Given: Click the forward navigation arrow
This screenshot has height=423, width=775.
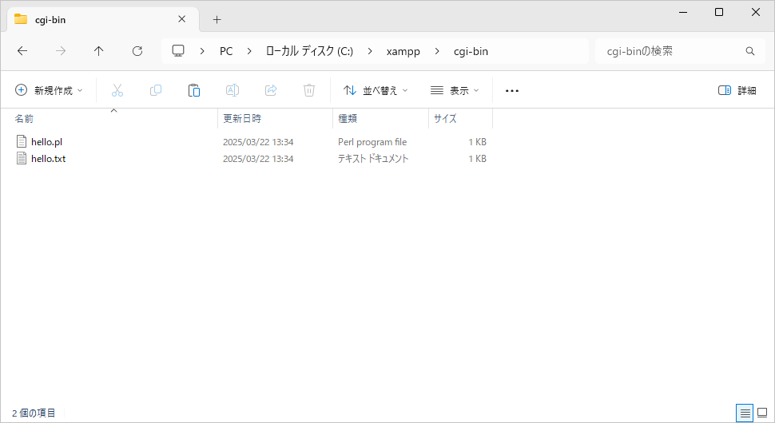Looking at the screenshot, I should (x=60, y=51).
